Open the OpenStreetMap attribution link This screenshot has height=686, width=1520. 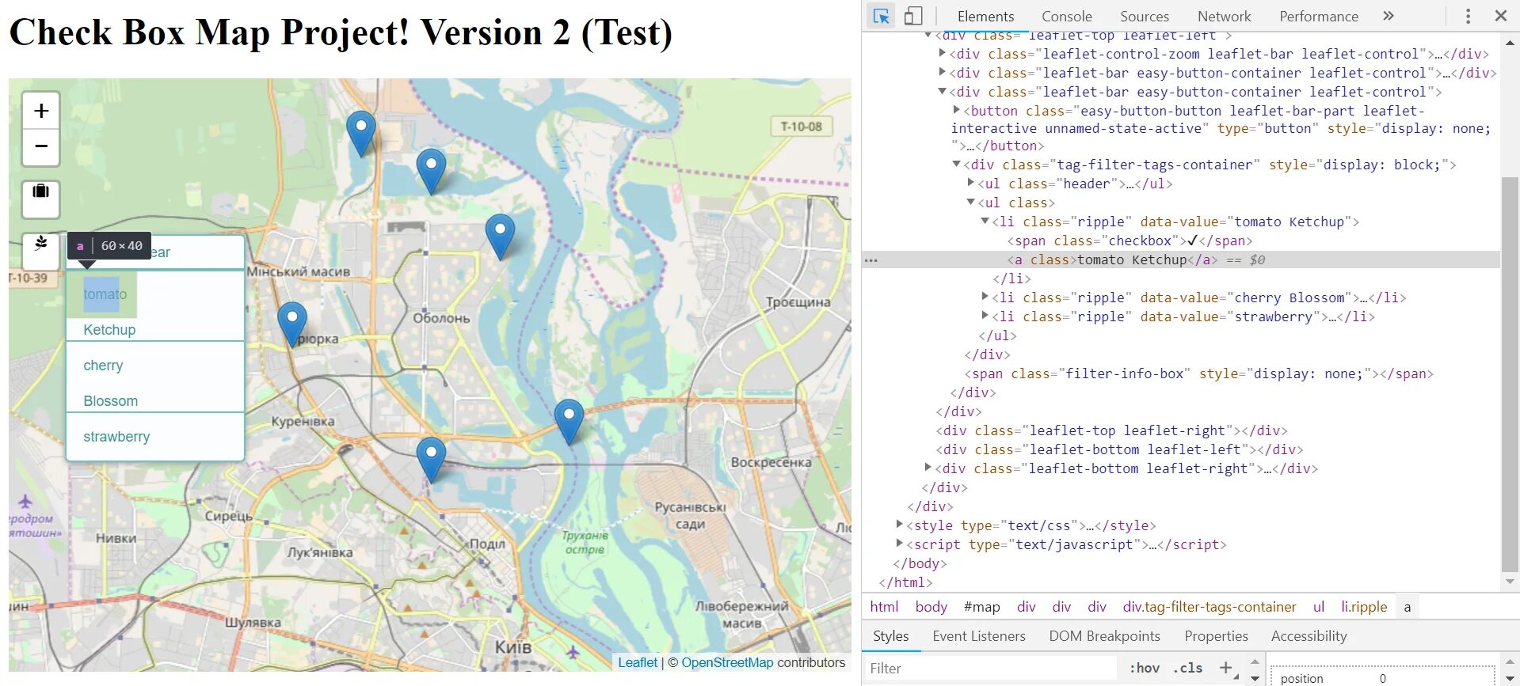pyautogui.click(x=727, y=662)
